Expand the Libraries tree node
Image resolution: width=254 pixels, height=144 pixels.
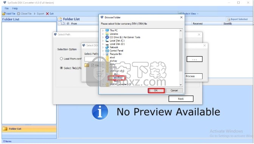click(x=103, y=34)
